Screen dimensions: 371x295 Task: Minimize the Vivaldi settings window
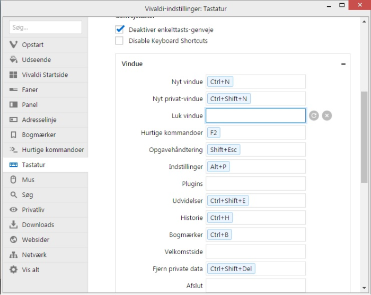click(329, 6)
